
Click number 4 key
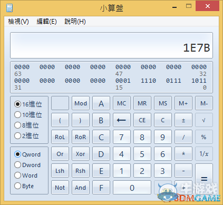[122, 154]
